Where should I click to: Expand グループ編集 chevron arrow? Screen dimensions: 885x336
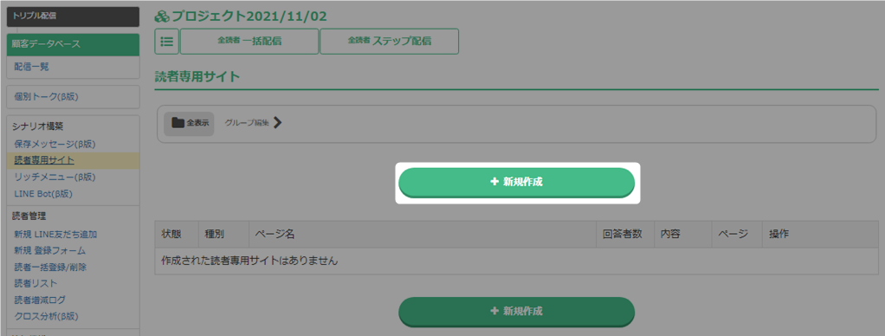pyautogui.click(x=277, y=123)
